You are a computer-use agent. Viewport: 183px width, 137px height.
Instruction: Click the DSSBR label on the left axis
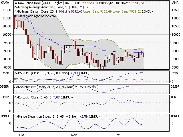point(5,87)
